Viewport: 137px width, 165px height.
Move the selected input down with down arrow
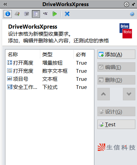[129, 94]
